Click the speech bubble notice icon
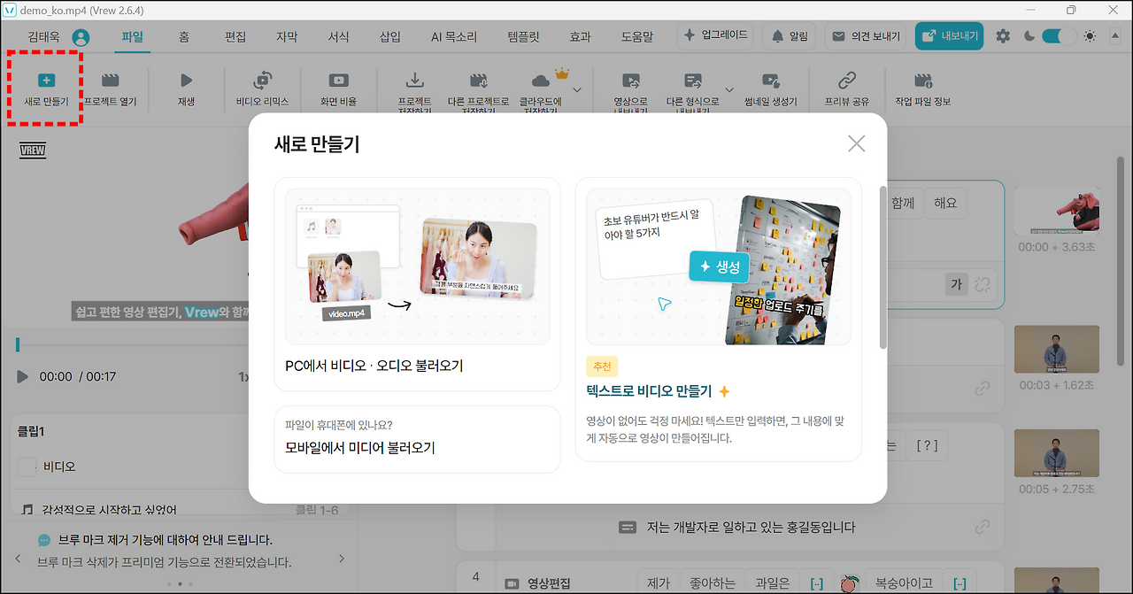1133x594 pixels. pos(44,540)
